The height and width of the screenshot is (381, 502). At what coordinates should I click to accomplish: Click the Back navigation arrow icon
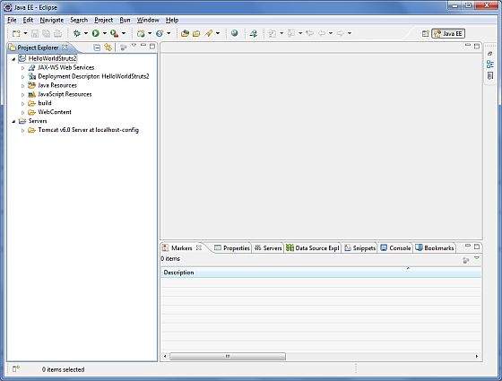pos(322,33)
